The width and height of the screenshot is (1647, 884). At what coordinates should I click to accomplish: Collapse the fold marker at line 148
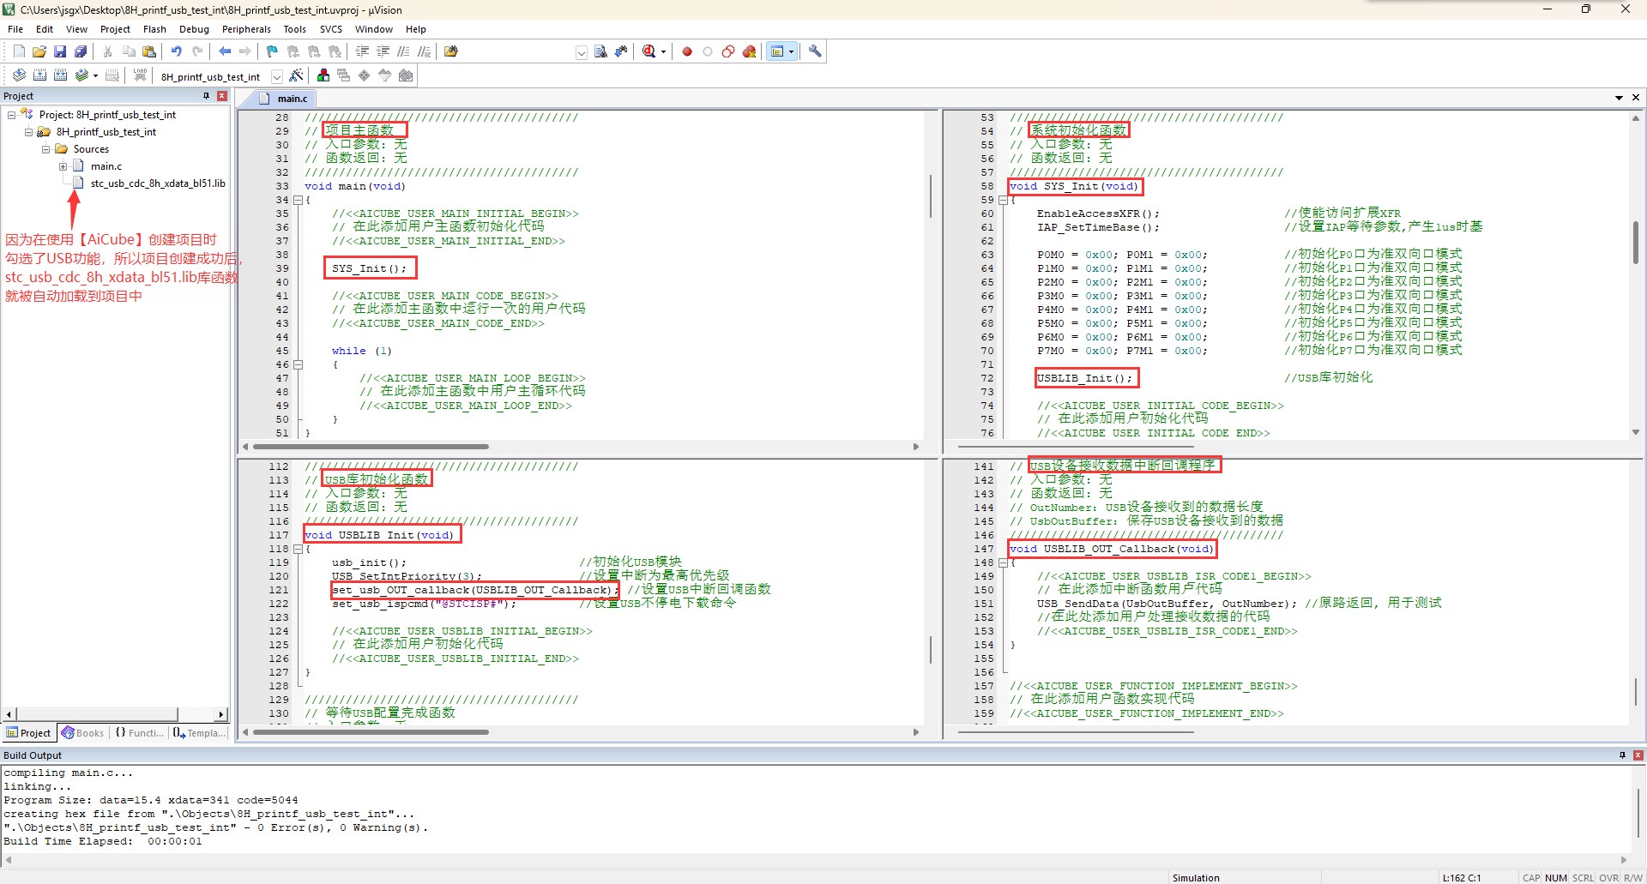coord(1003,562)
